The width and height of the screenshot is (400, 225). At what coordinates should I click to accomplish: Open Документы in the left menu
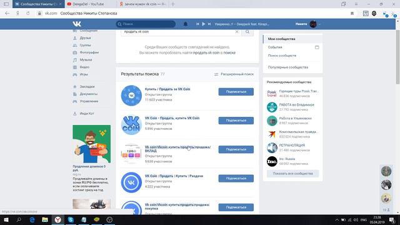click(x=88, y=94)
